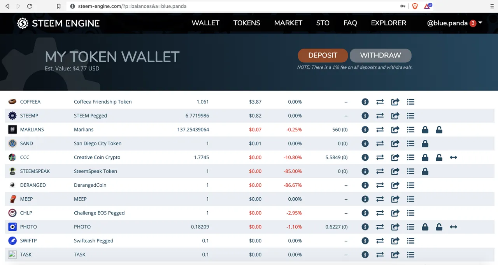Click 'Coffeea Friendship Token' name
Viewport: 498px width, 265px height.
[103, 102]
